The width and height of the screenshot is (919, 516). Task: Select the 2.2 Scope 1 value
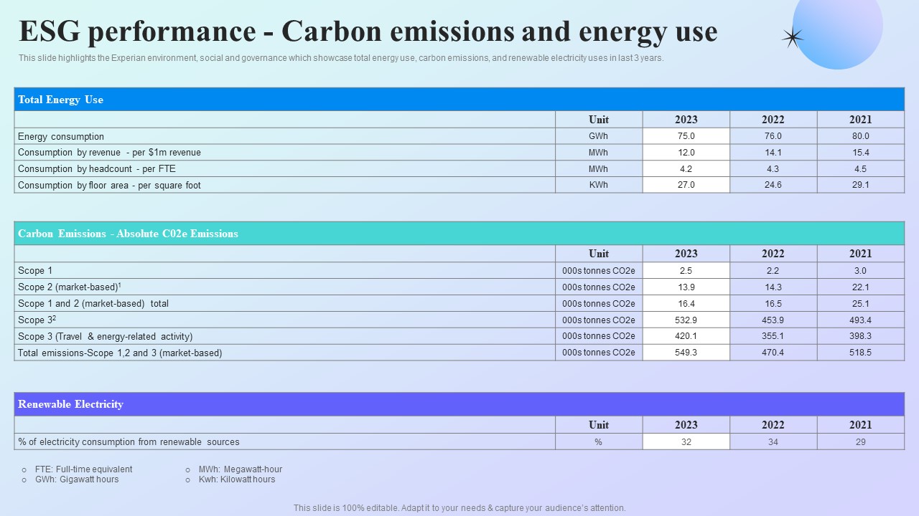pyautogui.click(x=773, y=271)
